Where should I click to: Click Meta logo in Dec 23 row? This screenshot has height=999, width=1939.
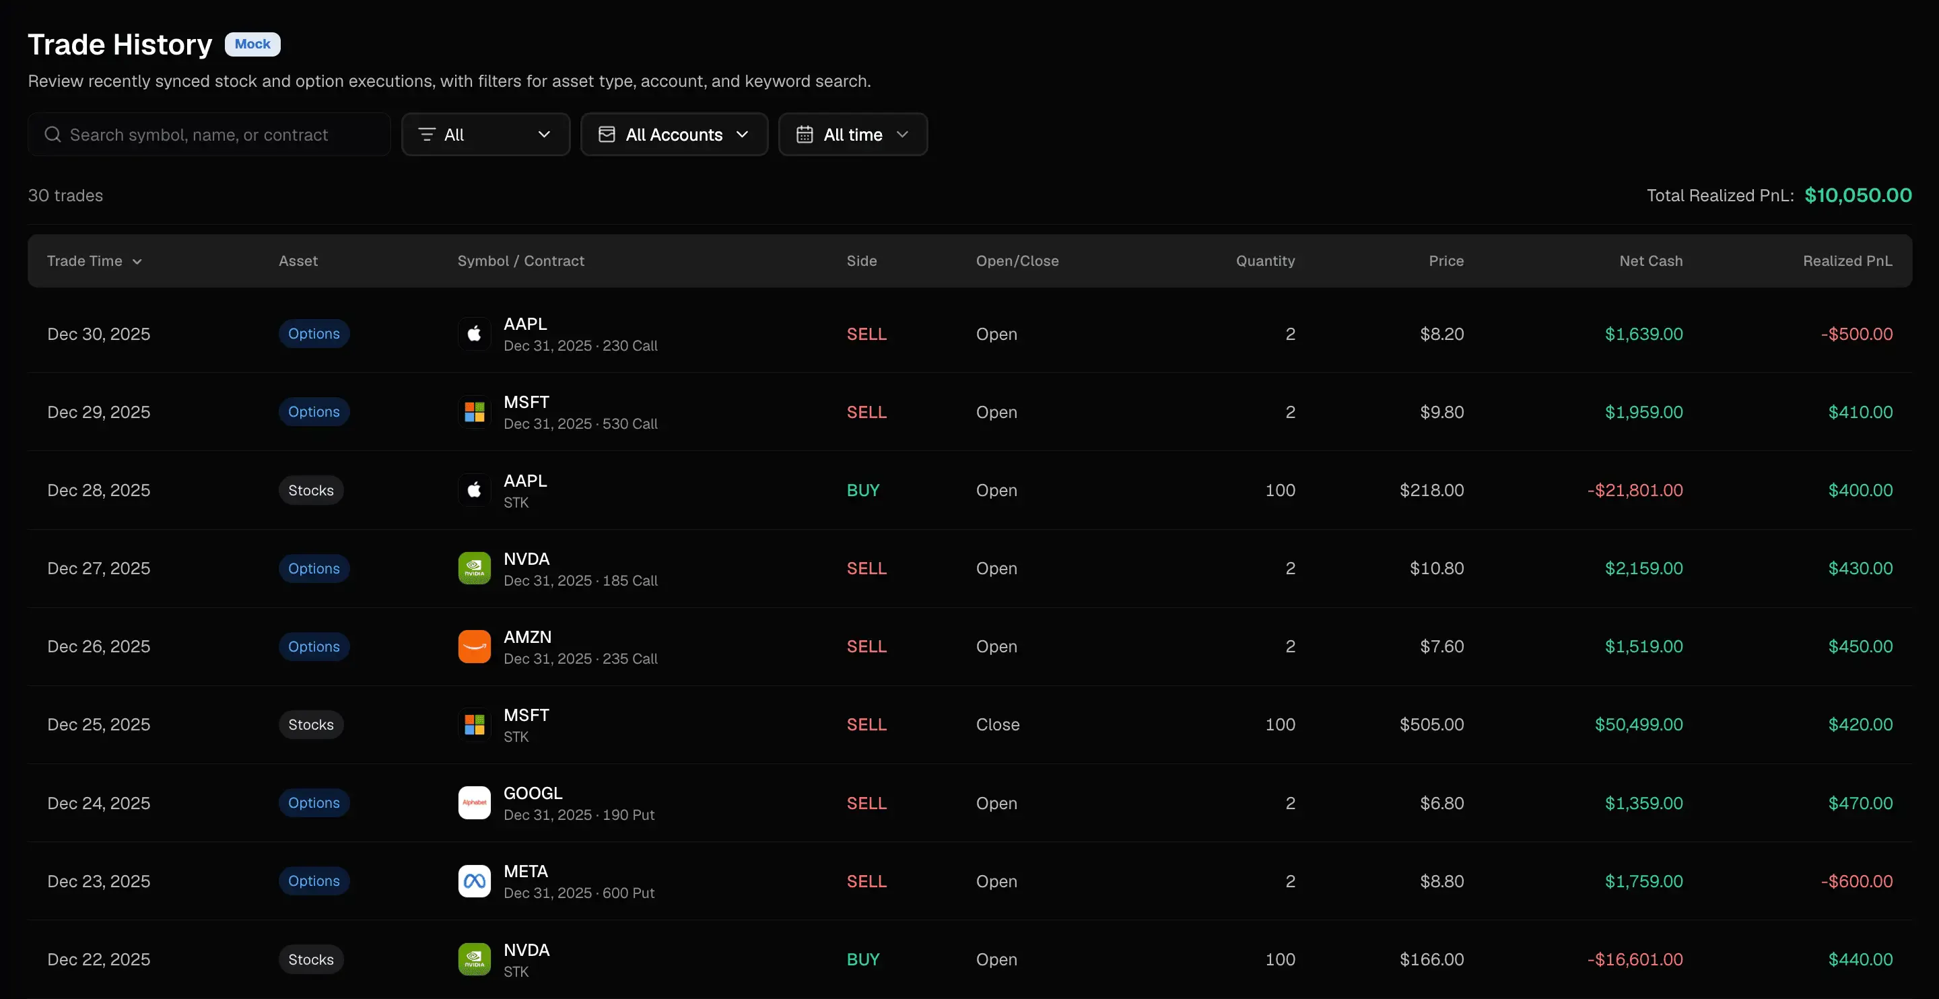click(x=474, y=881)
